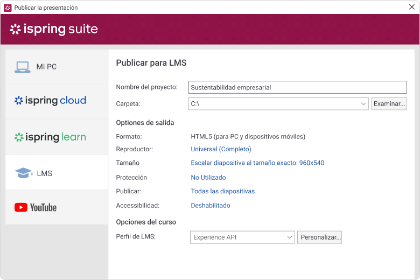Click the iSpring Cloud snowflake logo icon
The width and height of the screenshot is (420, 280).
pos(19,101)
